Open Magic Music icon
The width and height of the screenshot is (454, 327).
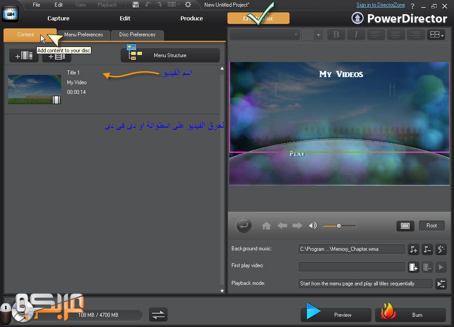click(441, 249)
